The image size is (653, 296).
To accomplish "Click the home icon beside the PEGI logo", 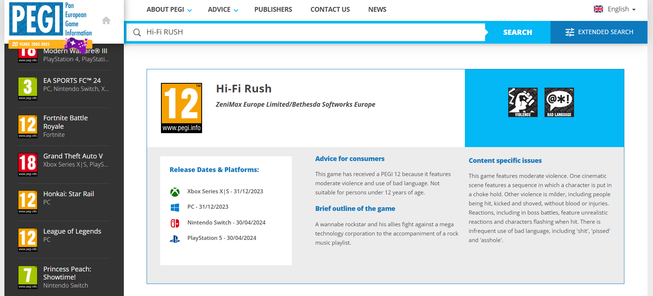I will click(106, 21).
